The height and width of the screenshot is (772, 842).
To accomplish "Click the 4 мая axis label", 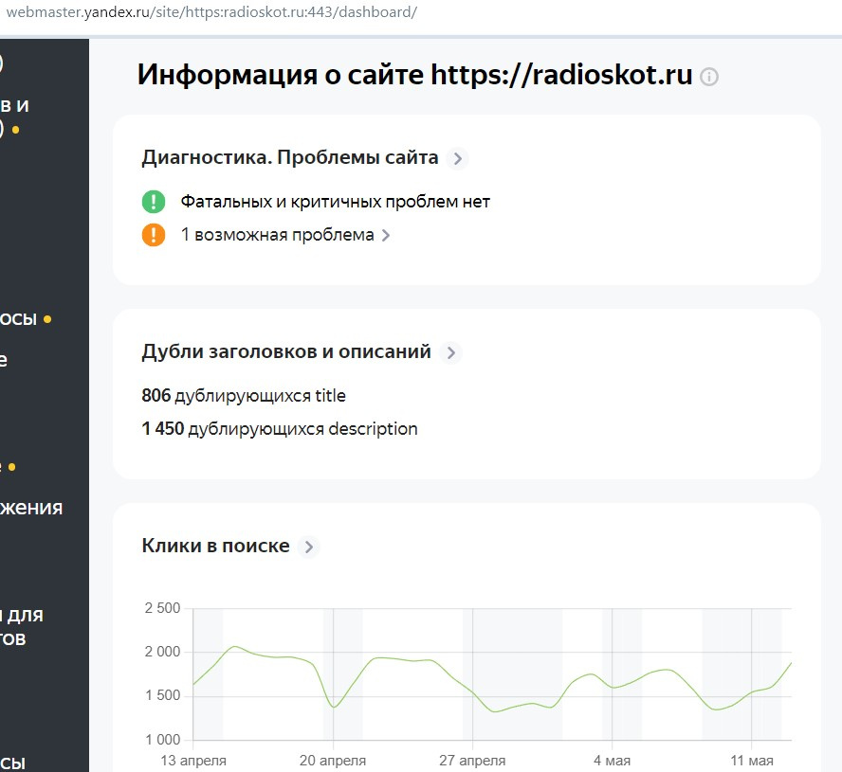I will pyautogui.click(x=613, y=761).
